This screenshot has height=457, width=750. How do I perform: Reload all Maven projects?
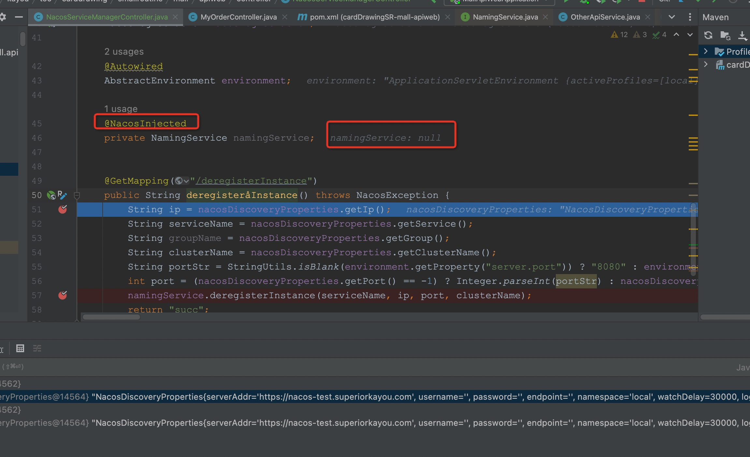point(708,35)
